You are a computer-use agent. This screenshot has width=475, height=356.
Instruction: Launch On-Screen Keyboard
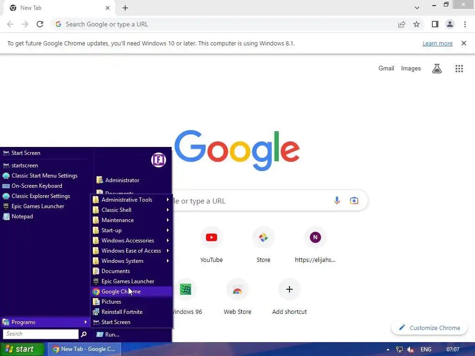point(45,186)
